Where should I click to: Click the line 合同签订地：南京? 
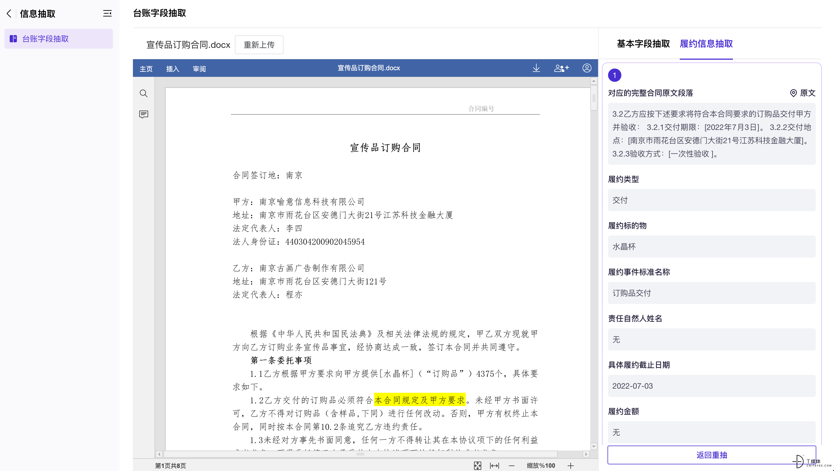click(x=268, y=175)
